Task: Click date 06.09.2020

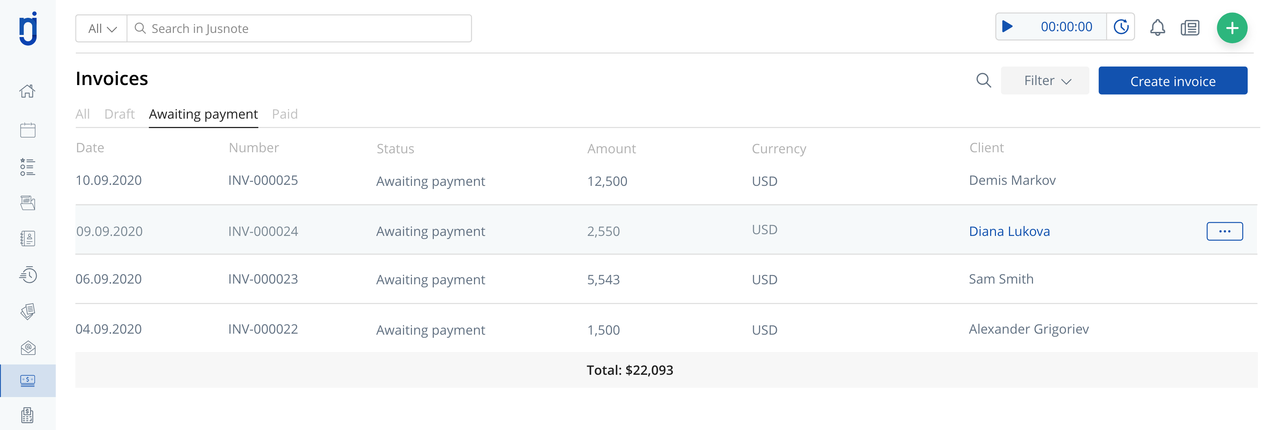Action: tap(109, 279)
